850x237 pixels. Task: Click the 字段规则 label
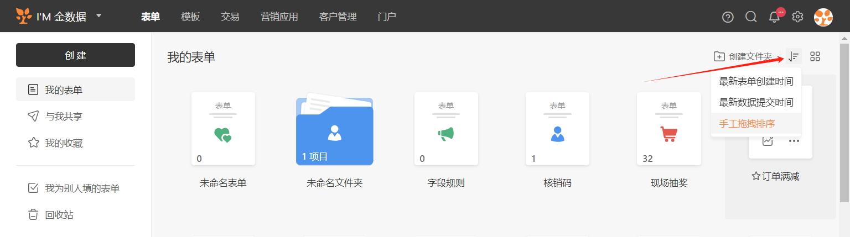[446, 183]
